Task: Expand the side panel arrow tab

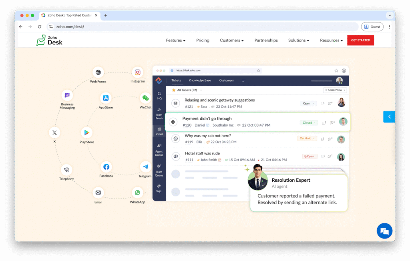Action: pos(389,116)
